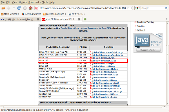Click the Latest Headlines RSS icon
The width and height of the screenshot is (169, 112).
(44, 14)
